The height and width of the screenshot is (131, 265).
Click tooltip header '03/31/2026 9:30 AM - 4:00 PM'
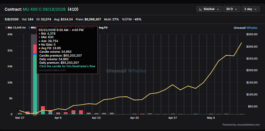coord(61,30)
